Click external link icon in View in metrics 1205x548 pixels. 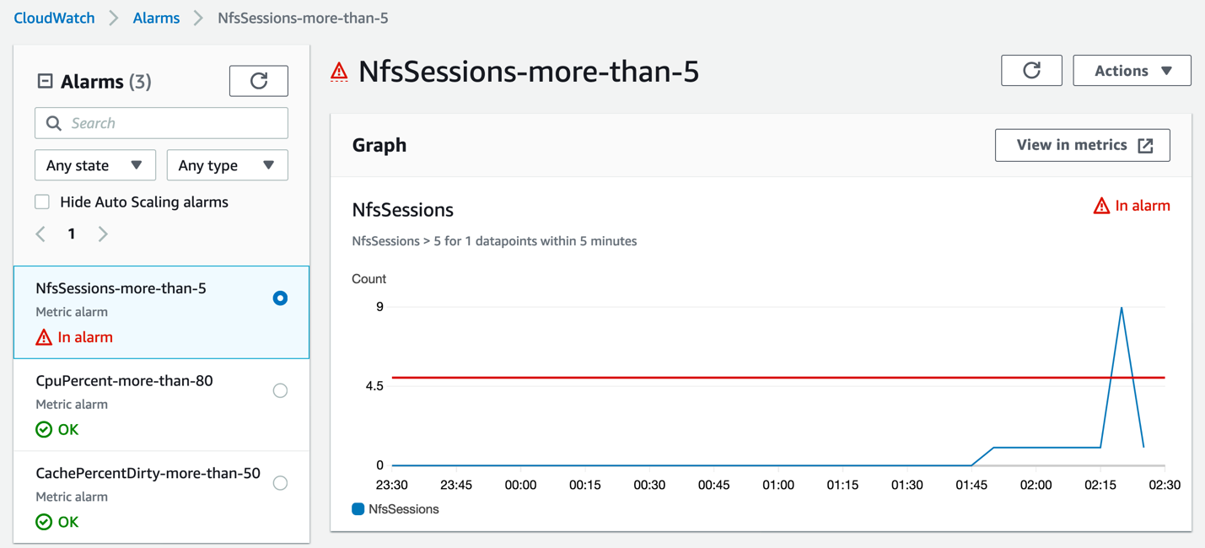click(1145, 146)
